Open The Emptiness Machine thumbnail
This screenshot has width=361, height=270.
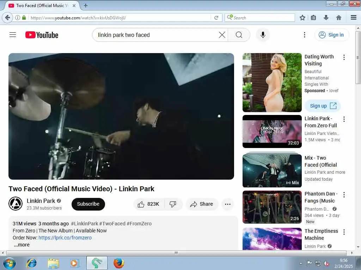point(272,239)
